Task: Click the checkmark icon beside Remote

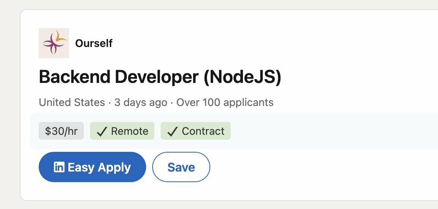Action: coord(101,131)
